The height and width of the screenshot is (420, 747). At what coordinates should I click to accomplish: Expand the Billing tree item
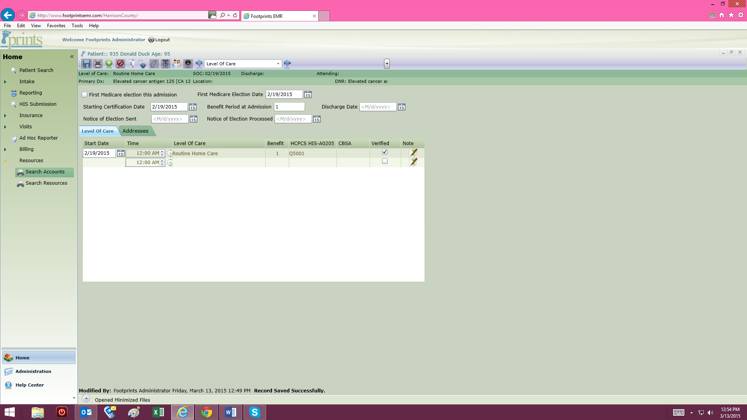(5, 149)
